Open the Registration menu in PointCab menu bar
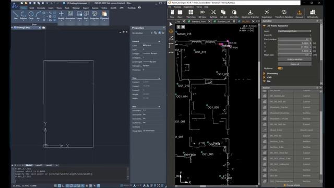The image size is (334, 188). [189, 7]
